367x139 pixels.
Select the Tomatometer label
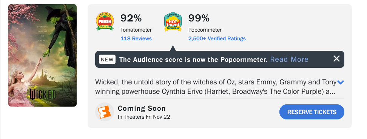[x=136, y=30]
